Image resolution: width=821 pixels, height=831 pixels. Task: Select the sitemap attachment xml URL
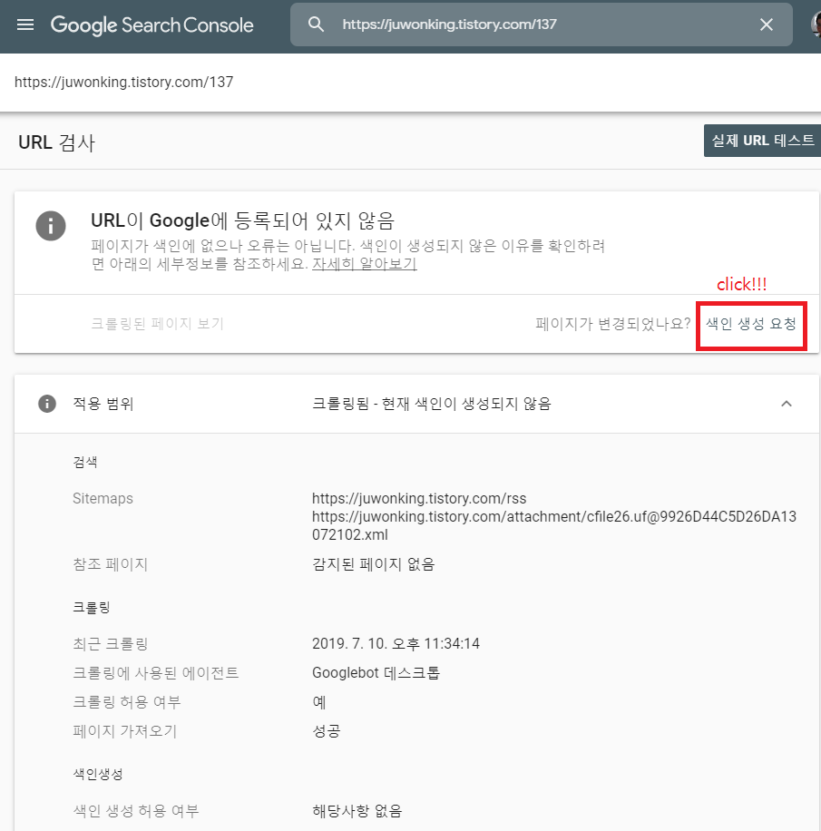pyautogui.click(x=554, y=525)
